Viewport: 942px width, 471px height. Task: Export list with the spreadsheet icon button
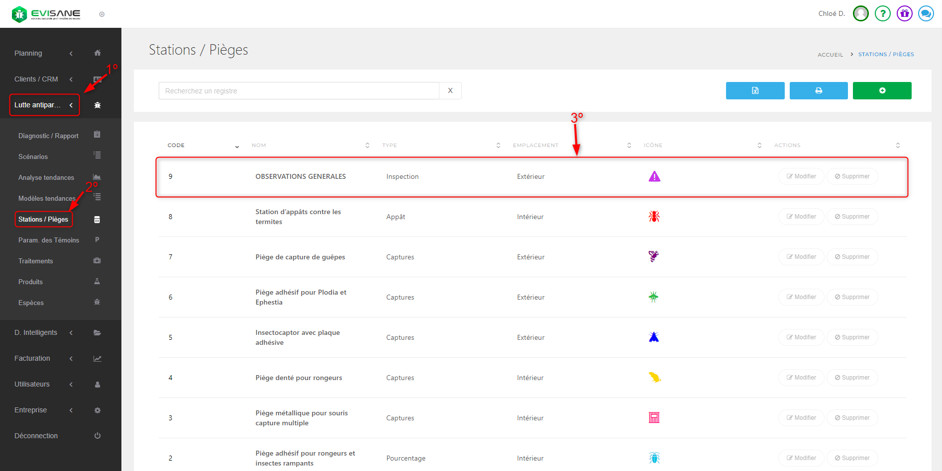[755, 90]
